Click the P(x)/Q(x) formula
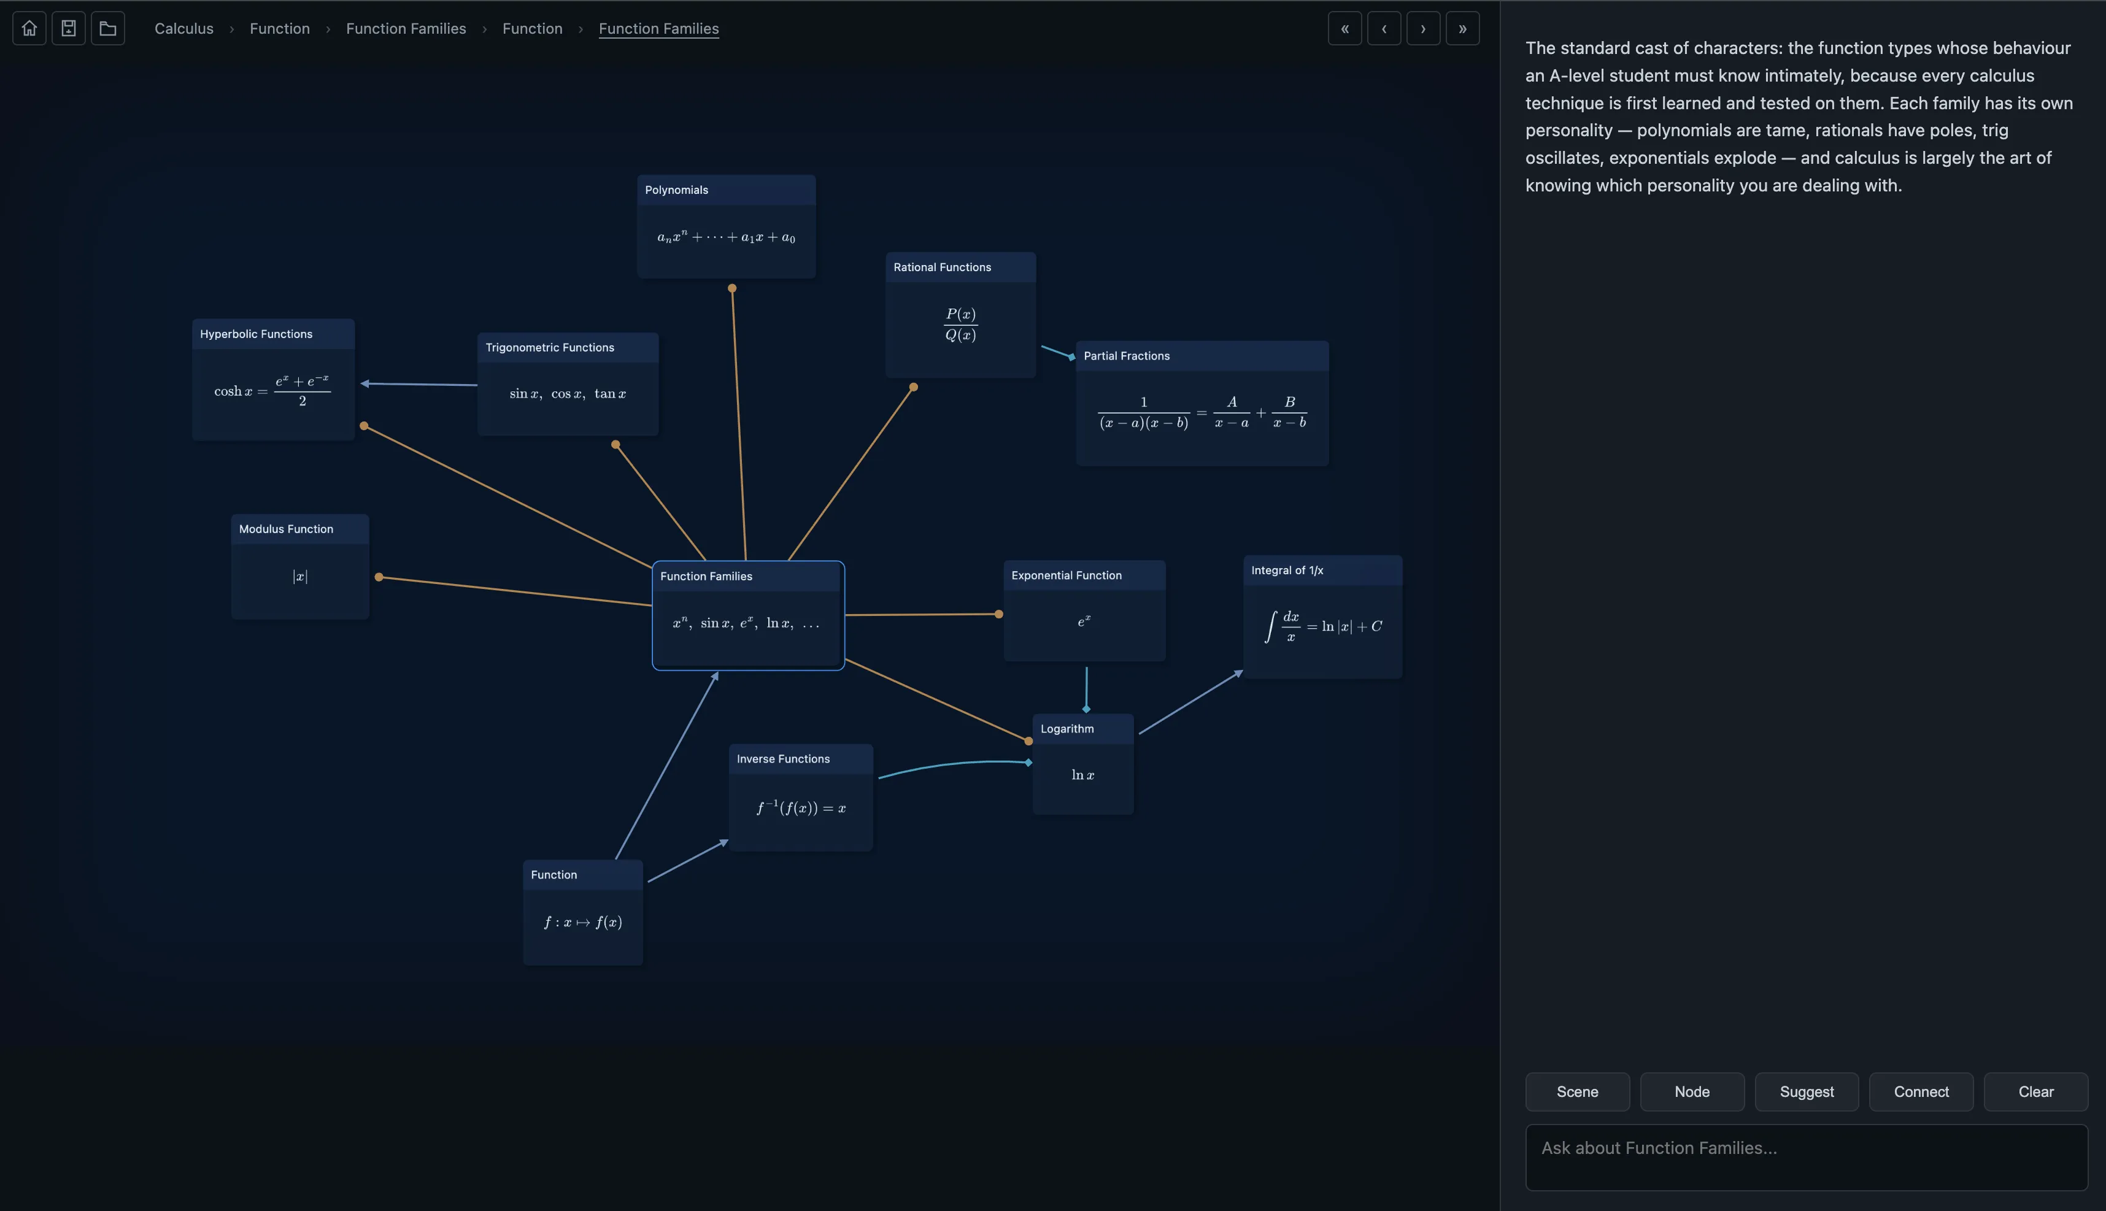The width and height of the screenshot is (2106, 1211). [x=961, y=325]
